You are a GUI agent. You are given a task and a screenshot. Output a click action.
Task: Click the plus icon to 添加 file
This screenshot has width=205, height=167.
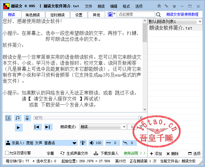pos(152,154)
